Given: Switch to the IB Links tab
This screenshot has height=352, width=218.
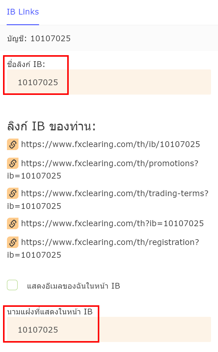Looking at the screenshot, I should point(22,12).
